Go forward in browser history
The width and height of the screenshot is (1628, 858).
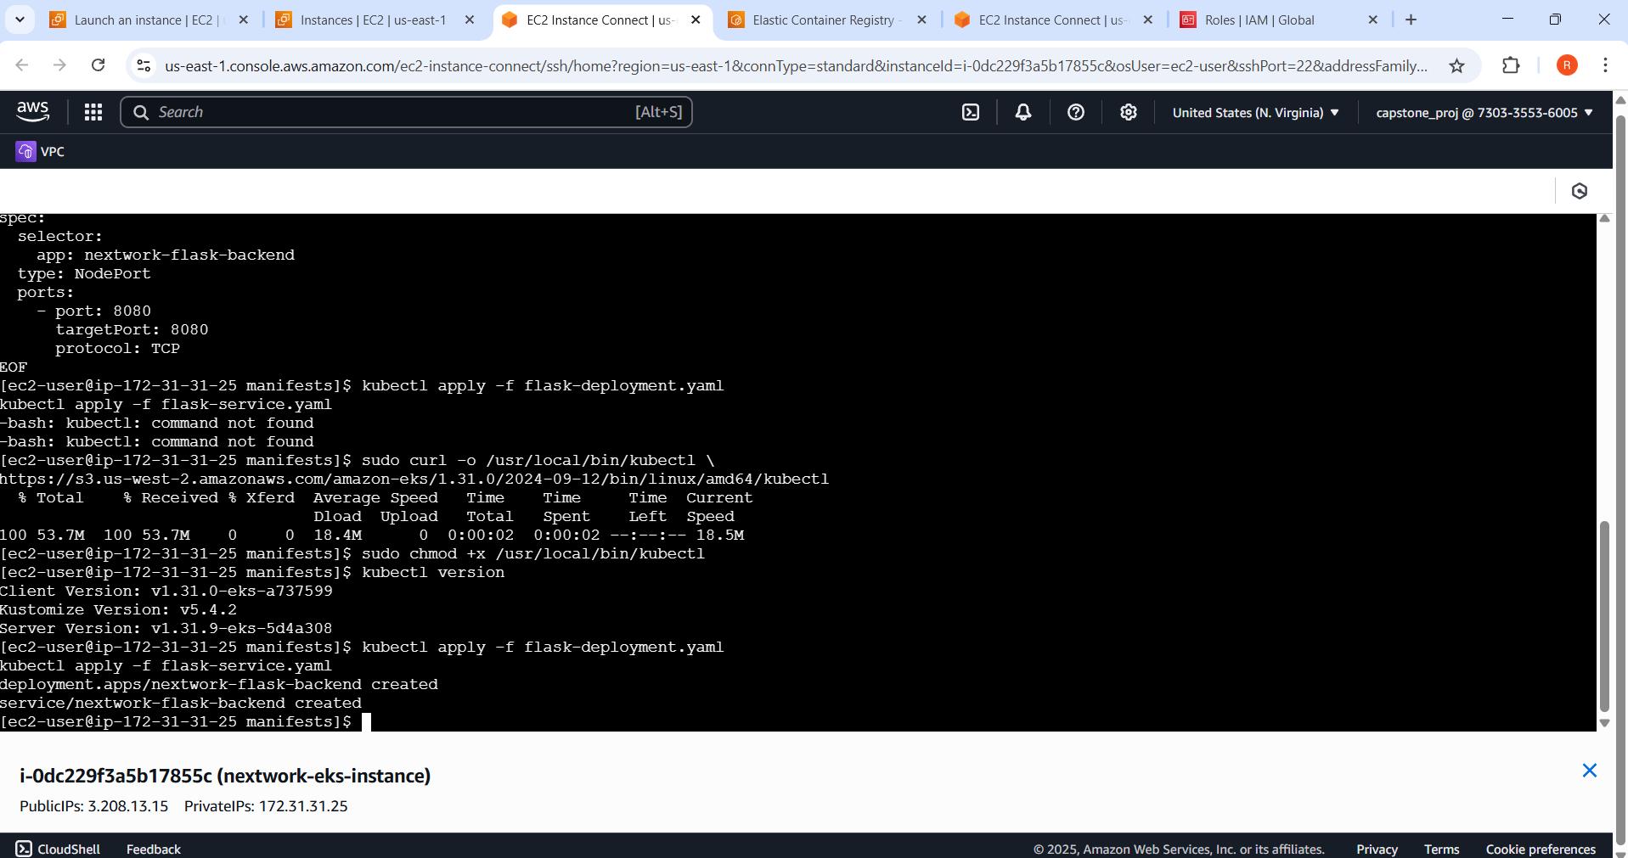(x=59, y=65)
